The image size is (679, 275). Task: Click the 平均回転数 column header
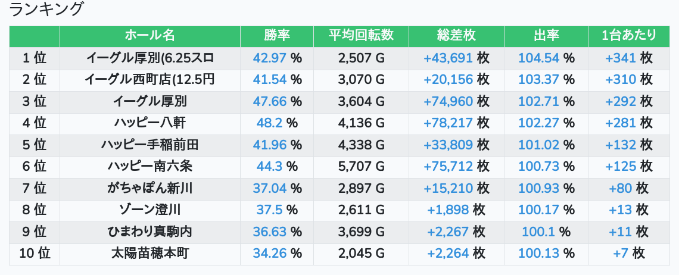(x=361, y=36)
